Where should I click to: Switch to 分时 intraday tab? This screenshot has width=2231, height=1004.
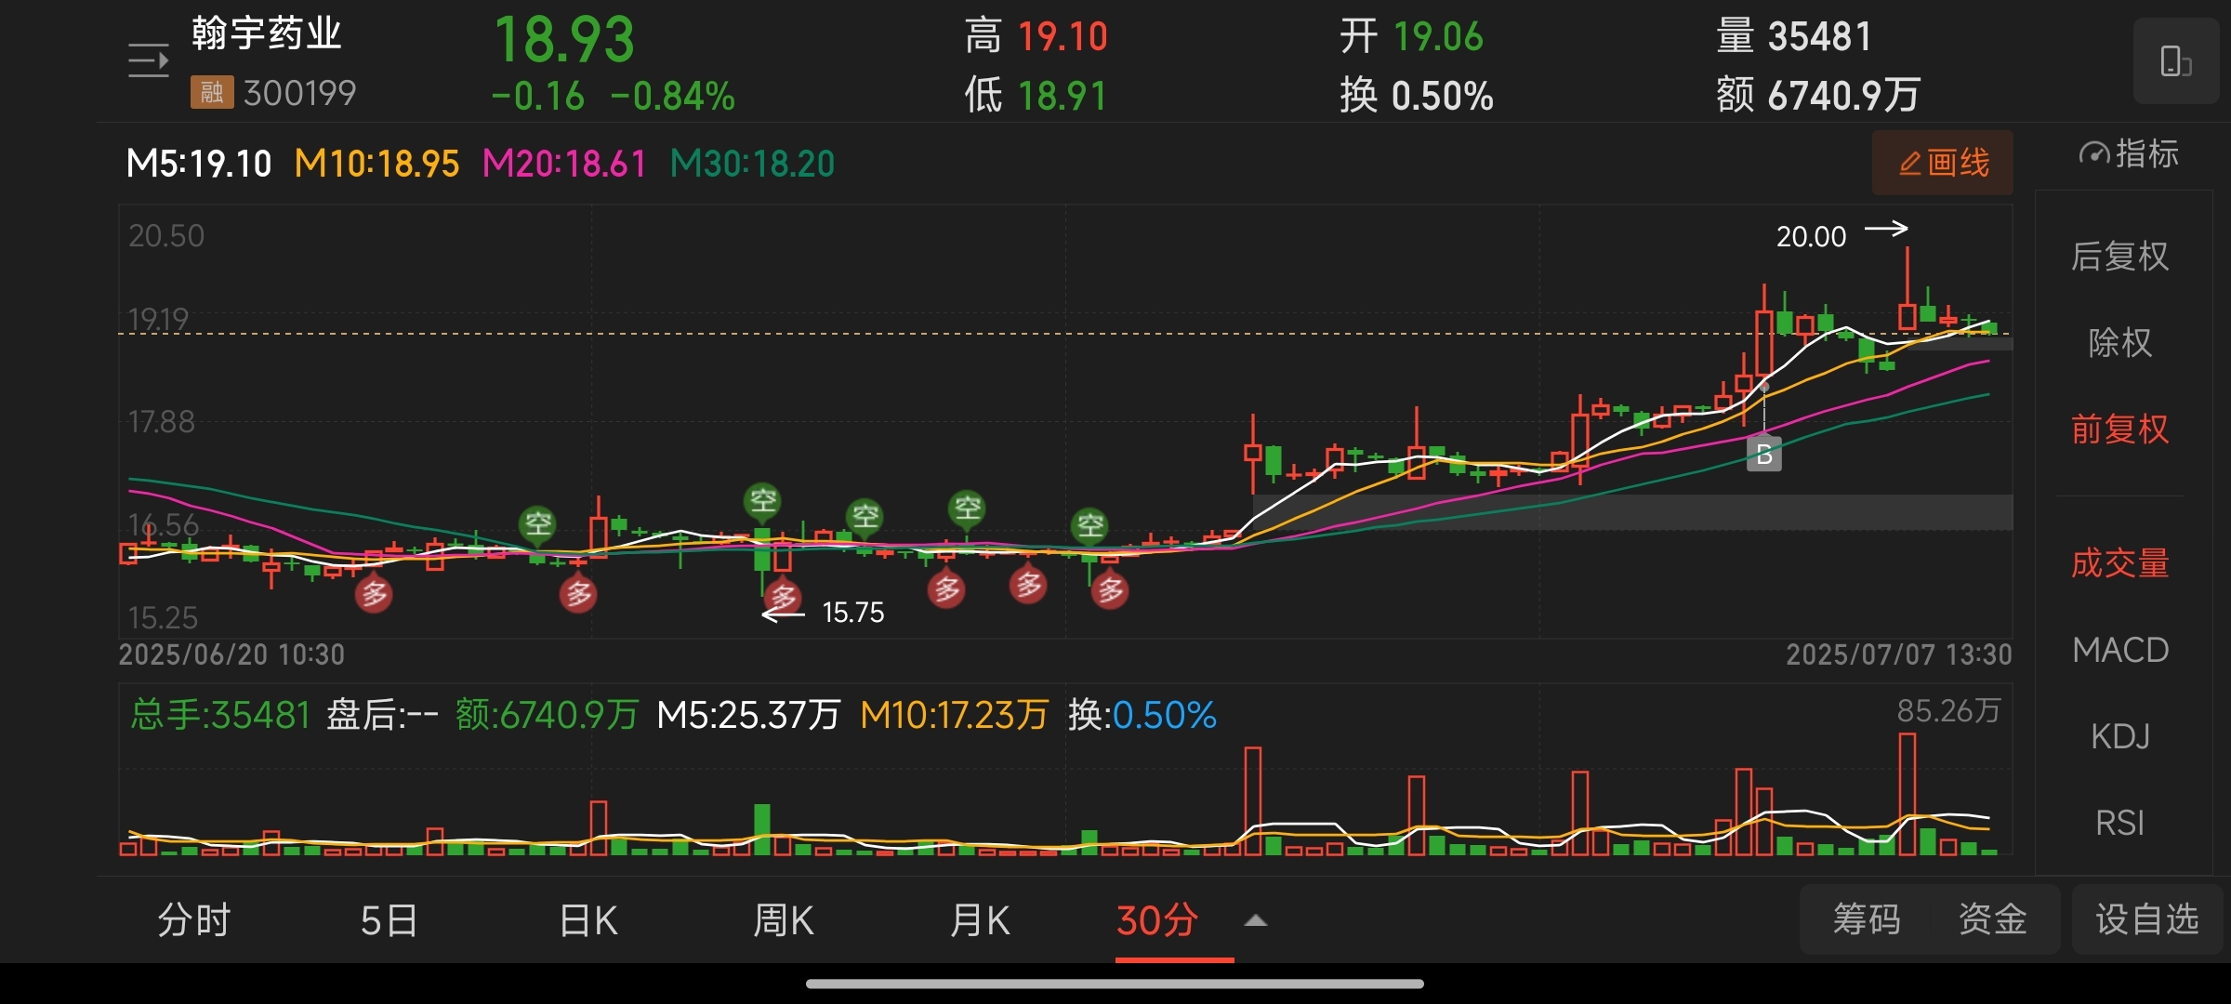193,920
